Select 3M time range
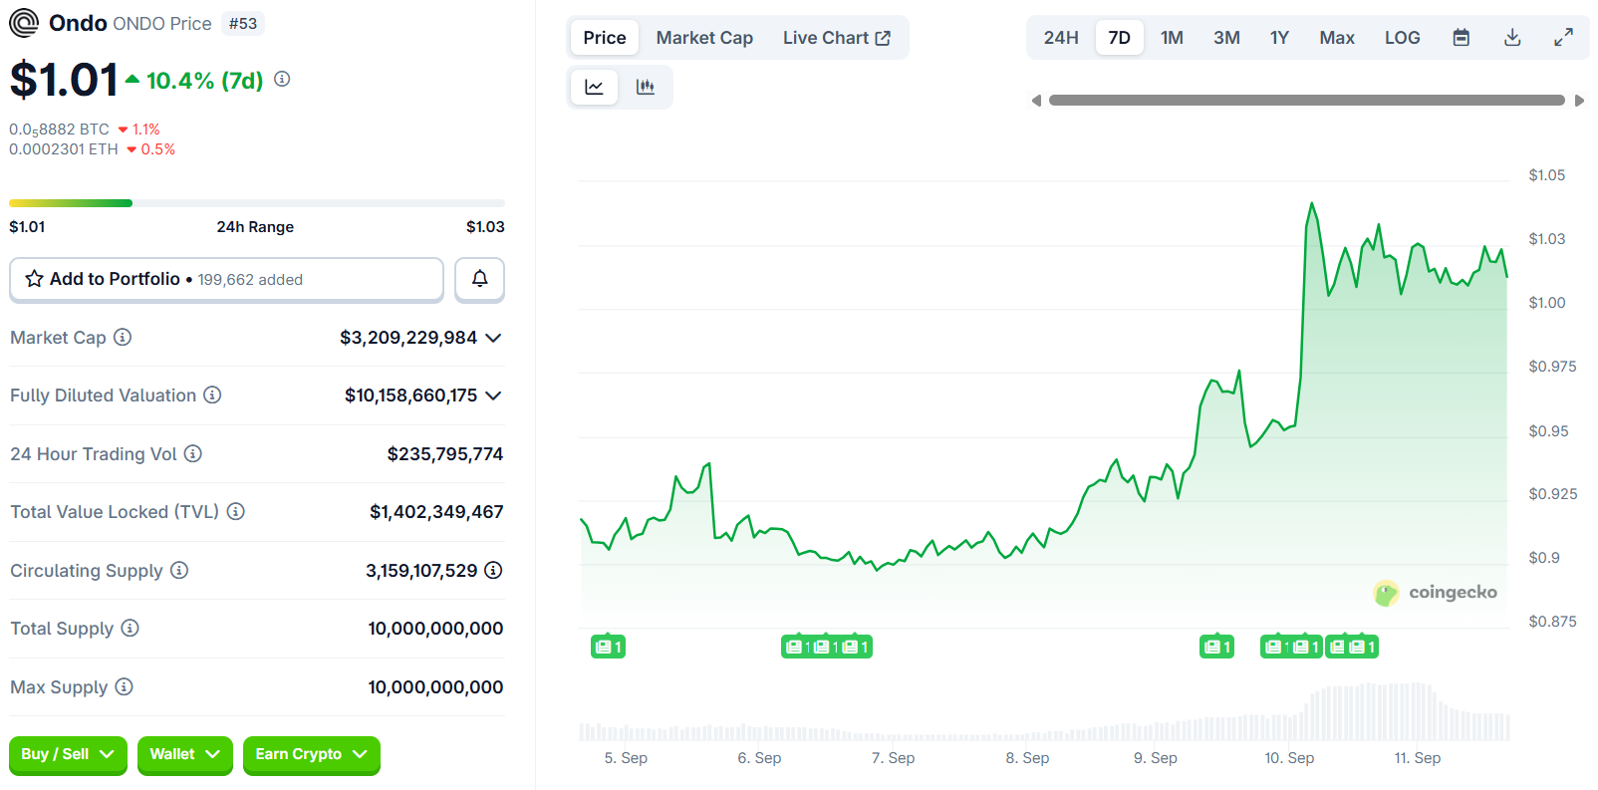The image size is (1598, 790). tap(1226, 38)
